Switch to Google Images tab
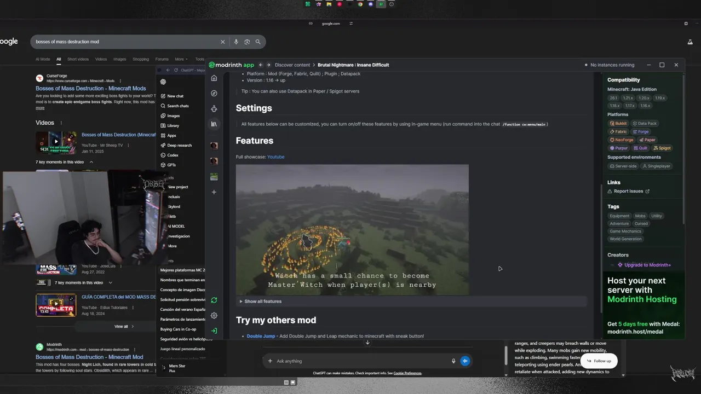This screenshot has width=701, height=394. tap(119, 59)
